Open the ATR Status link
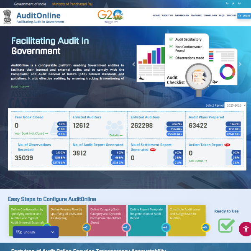 tap(198, 161)
